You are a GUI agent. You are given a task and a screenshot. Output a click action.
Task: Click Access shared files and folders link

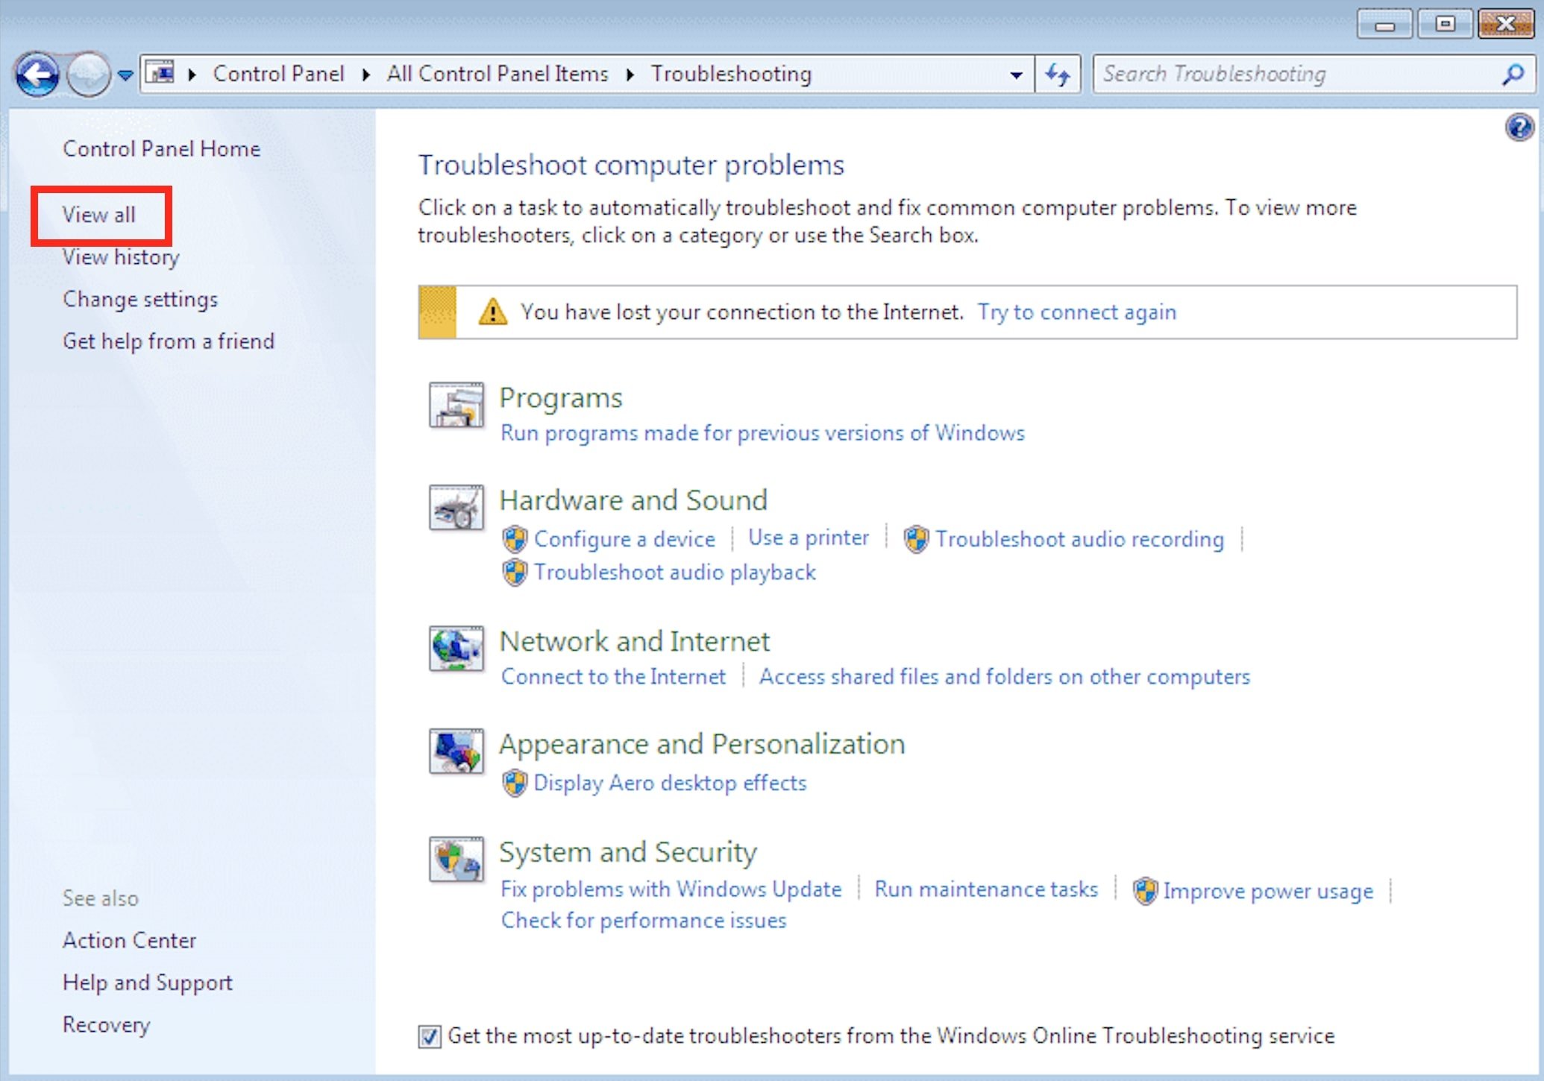coord(1005,677)
